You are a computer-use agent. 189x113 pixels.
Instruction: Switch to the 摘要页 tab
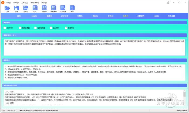click(49, 16)
